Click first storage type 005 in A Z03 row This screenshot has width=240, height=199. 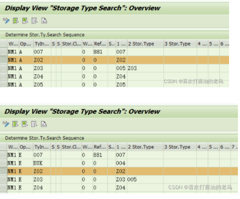[x=121, y=68]
